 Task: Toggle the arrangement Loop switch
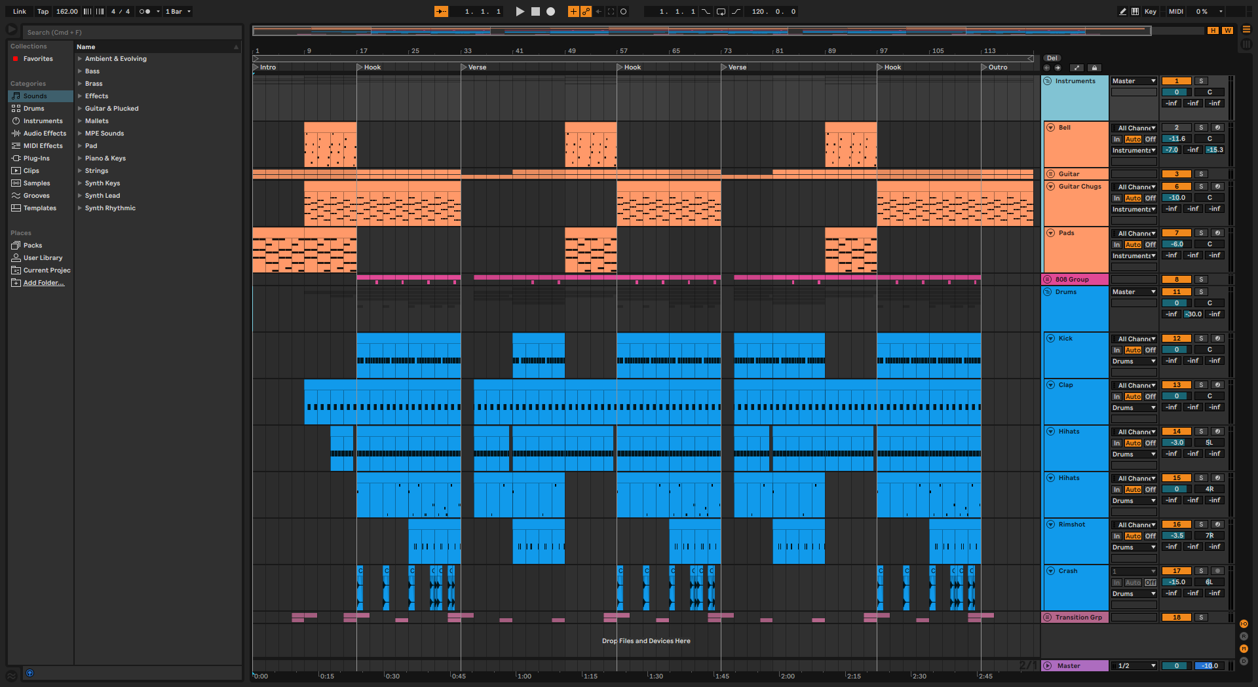[x=721, y=12]
